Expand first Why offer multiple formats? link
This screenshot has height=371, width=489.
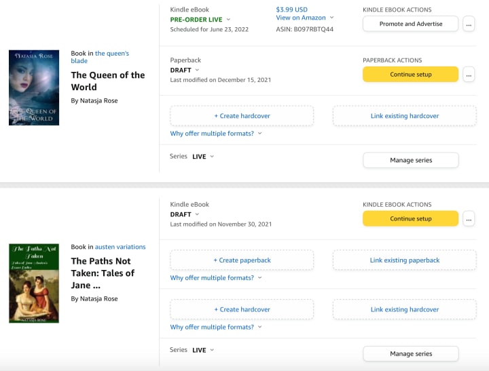[x=215, y=134]
